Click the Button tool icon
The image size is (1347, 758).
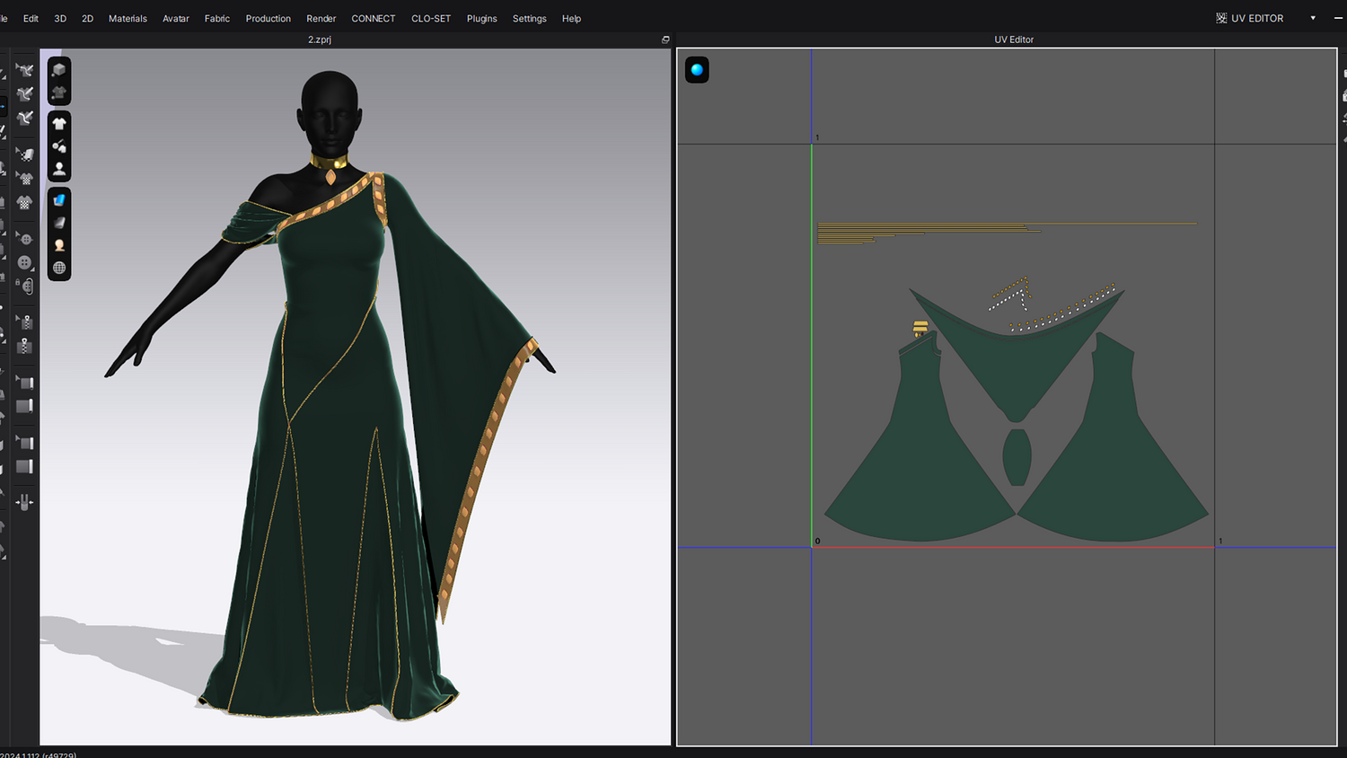click(x=25, y=263)
